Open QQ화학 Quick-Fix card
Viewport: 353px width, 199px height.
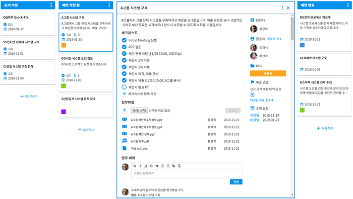click(28, 24)
